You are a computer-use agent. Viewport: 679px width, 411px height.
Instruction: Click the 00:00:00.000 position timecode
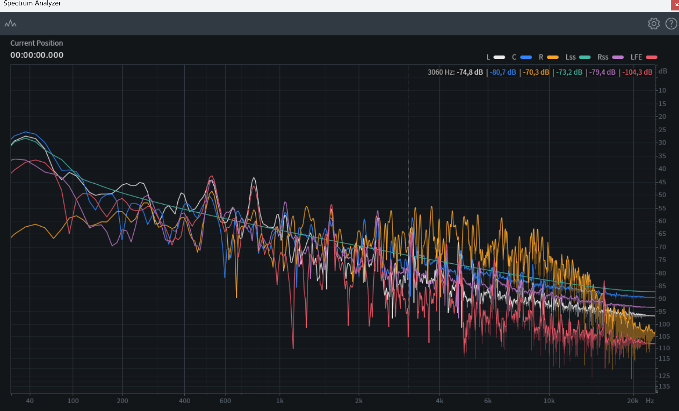tap(37, 55)
